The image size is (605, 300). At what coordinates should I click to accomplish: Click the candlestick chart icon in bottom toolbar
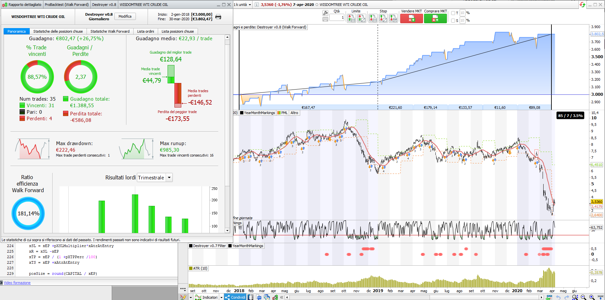coord(275,297)
